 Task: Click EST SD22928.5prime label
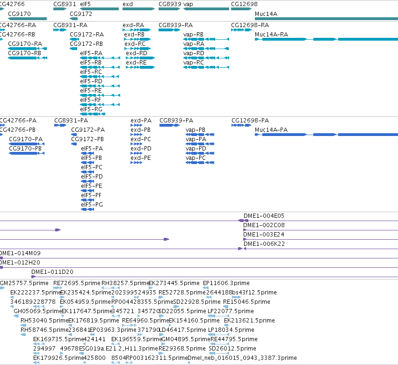coord(197,302)
